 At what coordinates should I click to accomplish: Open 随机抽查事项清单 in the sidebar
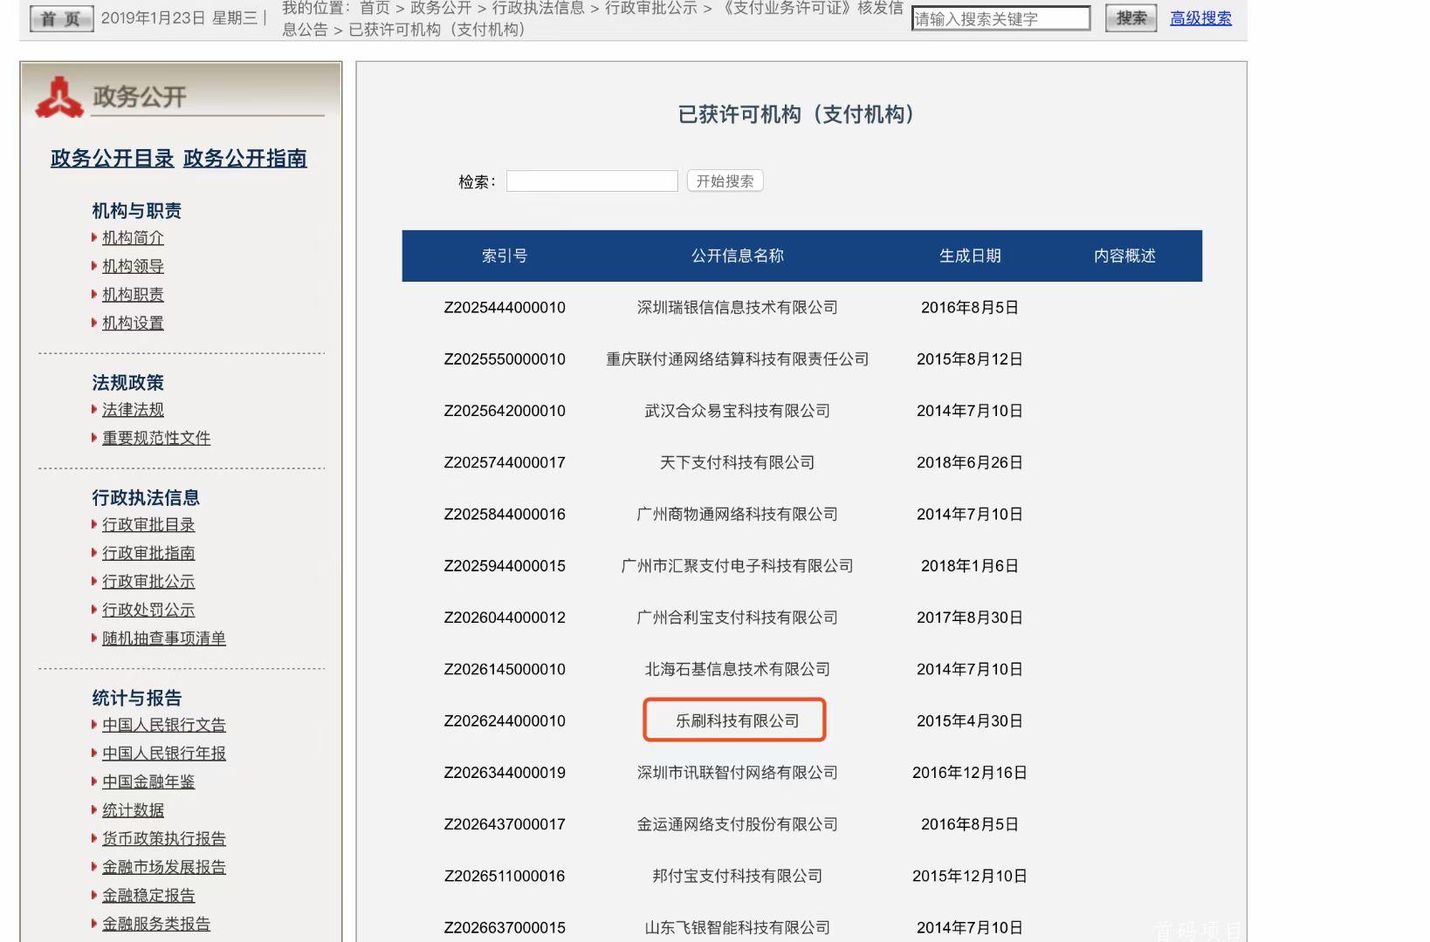162,638
